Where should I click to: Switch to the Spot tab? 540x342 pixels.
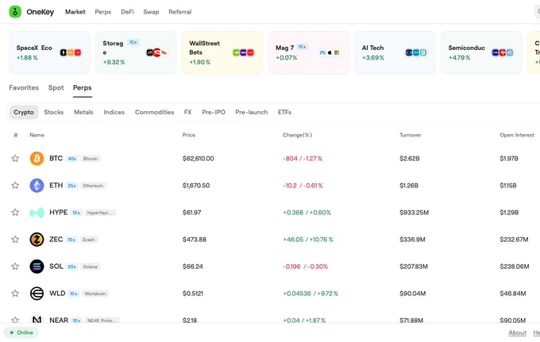(56, 88)
